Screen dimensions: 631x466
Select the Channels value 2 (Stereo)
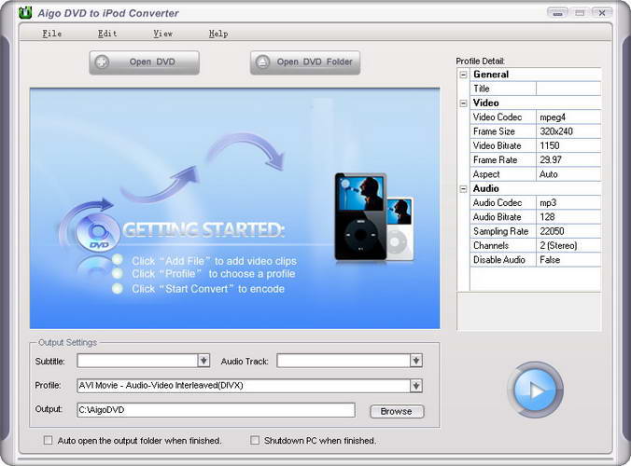[x=568, y=245]
